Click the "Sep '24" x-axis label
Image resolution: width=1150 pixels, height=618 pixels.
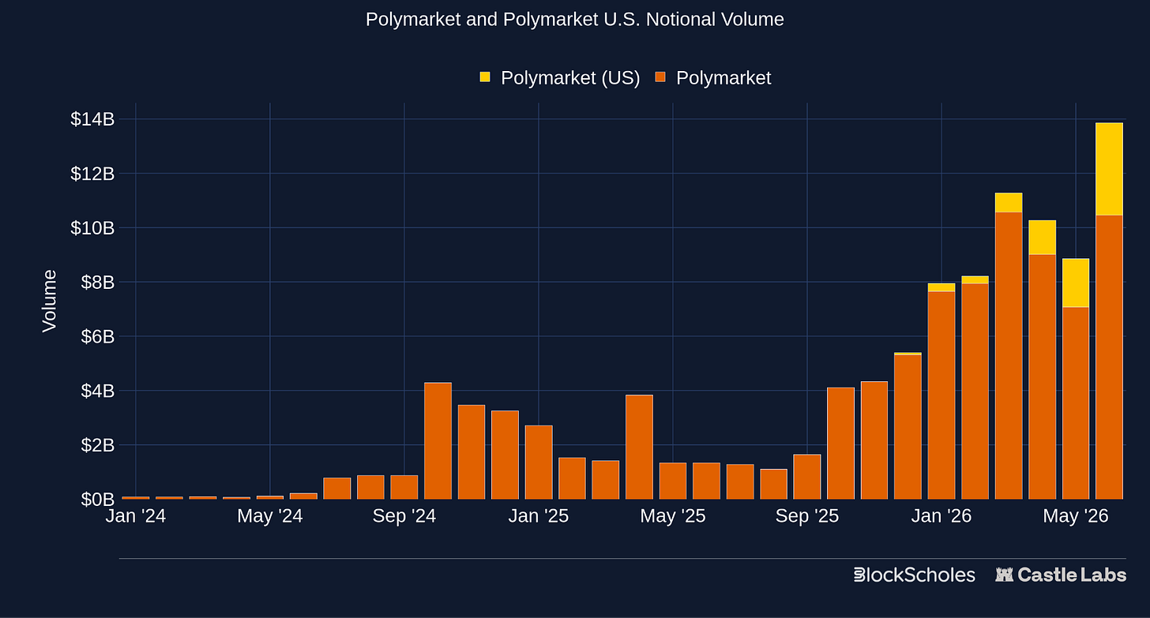click(x=404, y=516)
